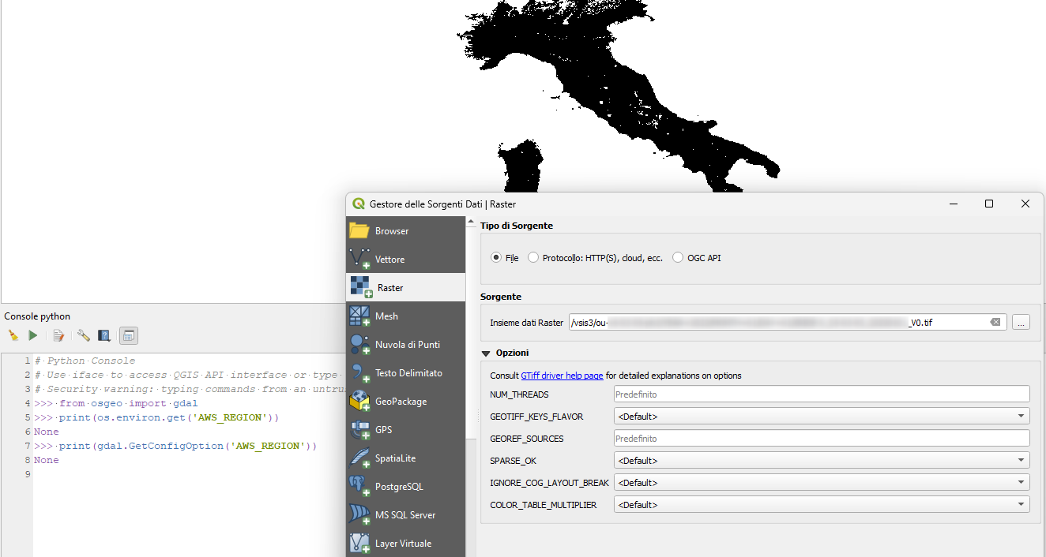This screenshot has height=557, width=1046.
Task: Choose the OGC API source type
Action: pos(678,258)
